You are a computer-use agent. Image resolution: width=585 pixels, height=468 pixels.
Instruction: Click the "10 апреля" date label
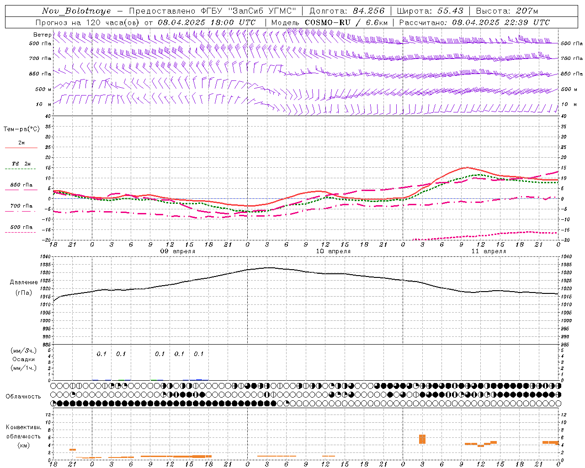(333, 251)
